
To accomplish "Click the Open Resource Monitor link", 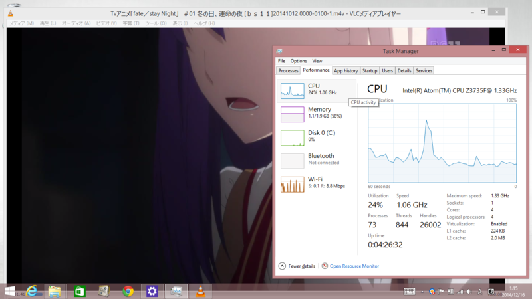I will pos(354,266).
